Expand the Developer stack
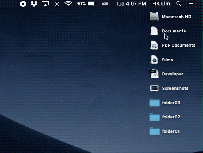Viewport: 203px width, 153px height. point(154,74)
